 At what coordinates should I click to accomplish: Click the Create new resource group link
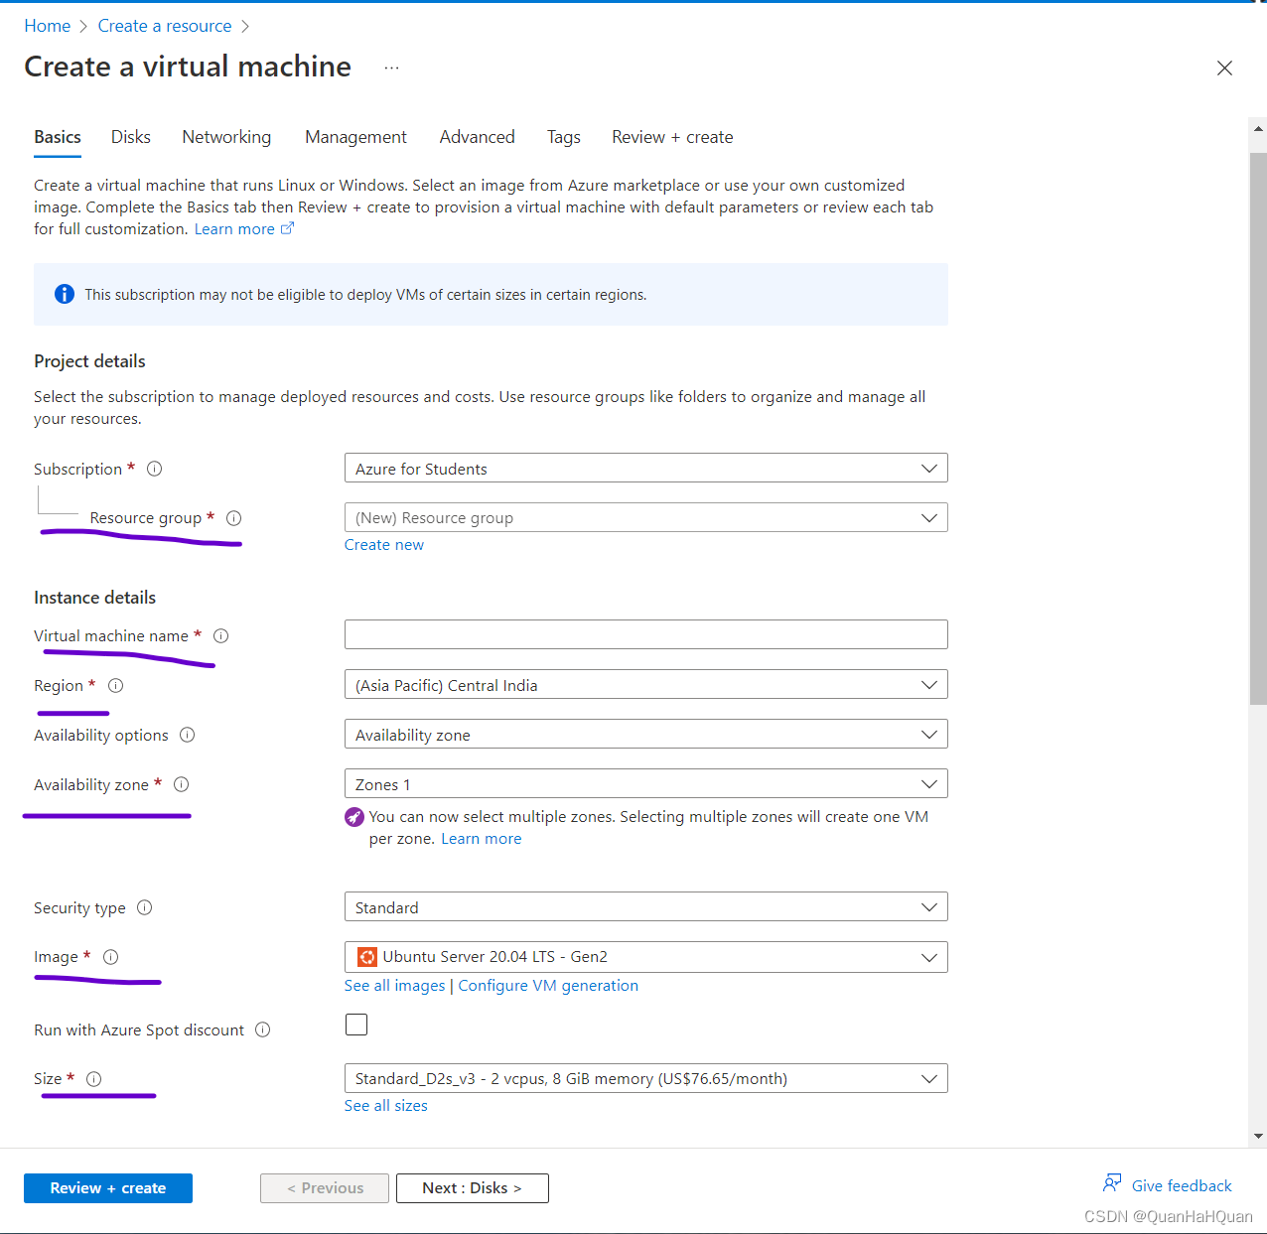click(384, 544)
